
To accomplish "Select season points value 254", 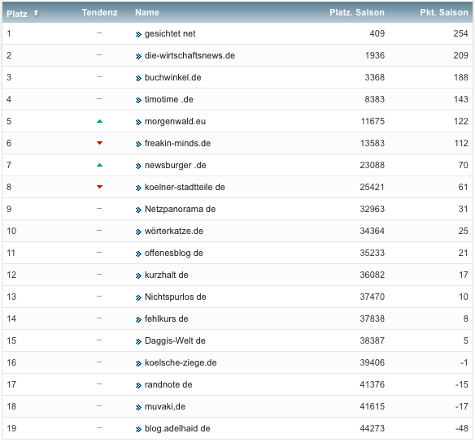I will point(460,33).
